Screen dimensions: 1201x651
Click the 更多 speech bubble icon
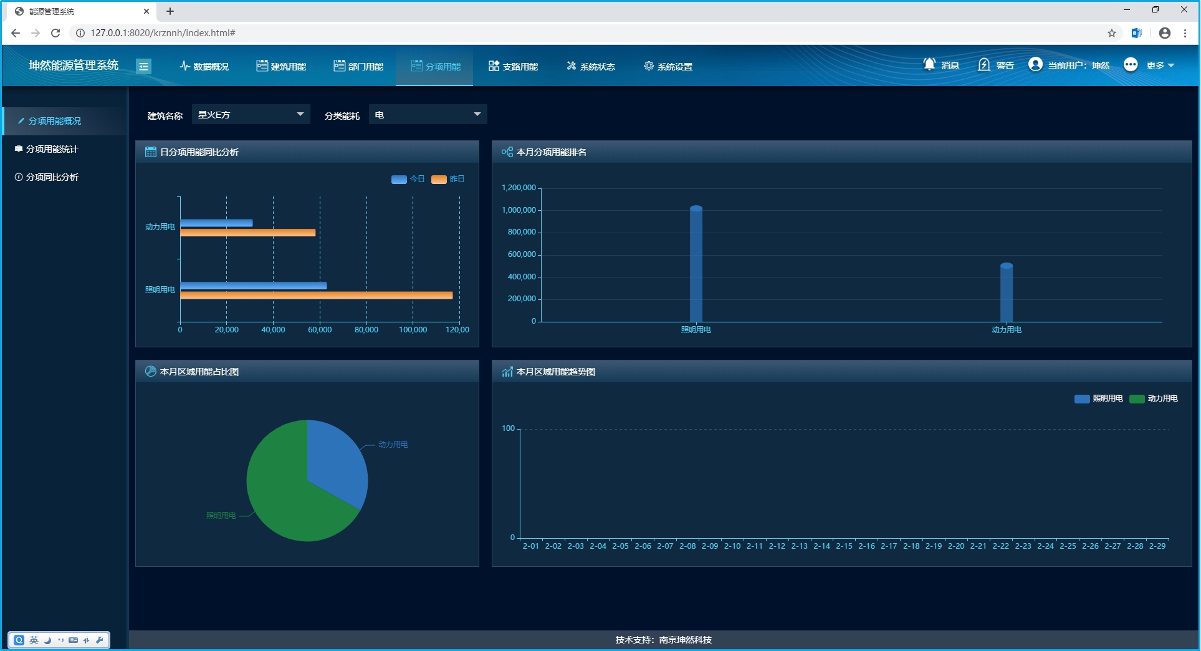pos(1131,65)
